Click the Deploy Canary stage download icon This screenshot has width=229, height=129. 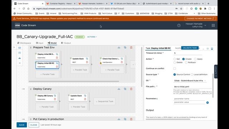119,89
